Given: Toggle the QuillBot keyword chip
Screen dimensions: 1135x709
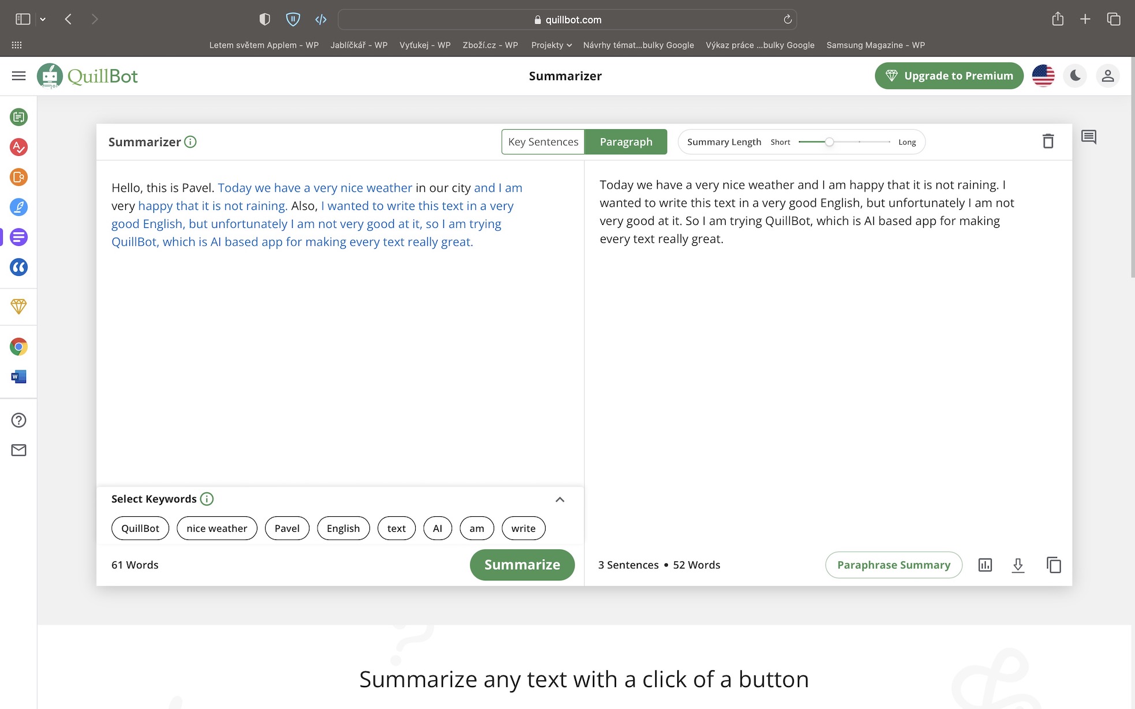Looking at the screenshot, I should tap(140, 528).
